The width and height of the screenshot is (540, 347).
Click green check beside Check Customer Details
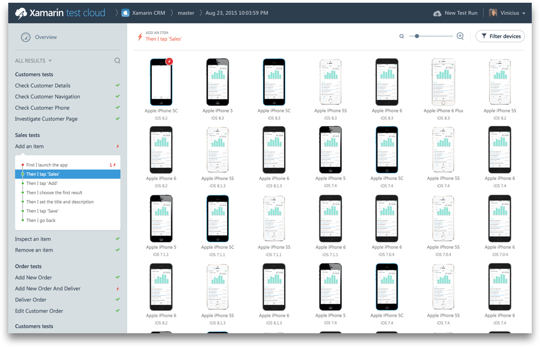118,85
